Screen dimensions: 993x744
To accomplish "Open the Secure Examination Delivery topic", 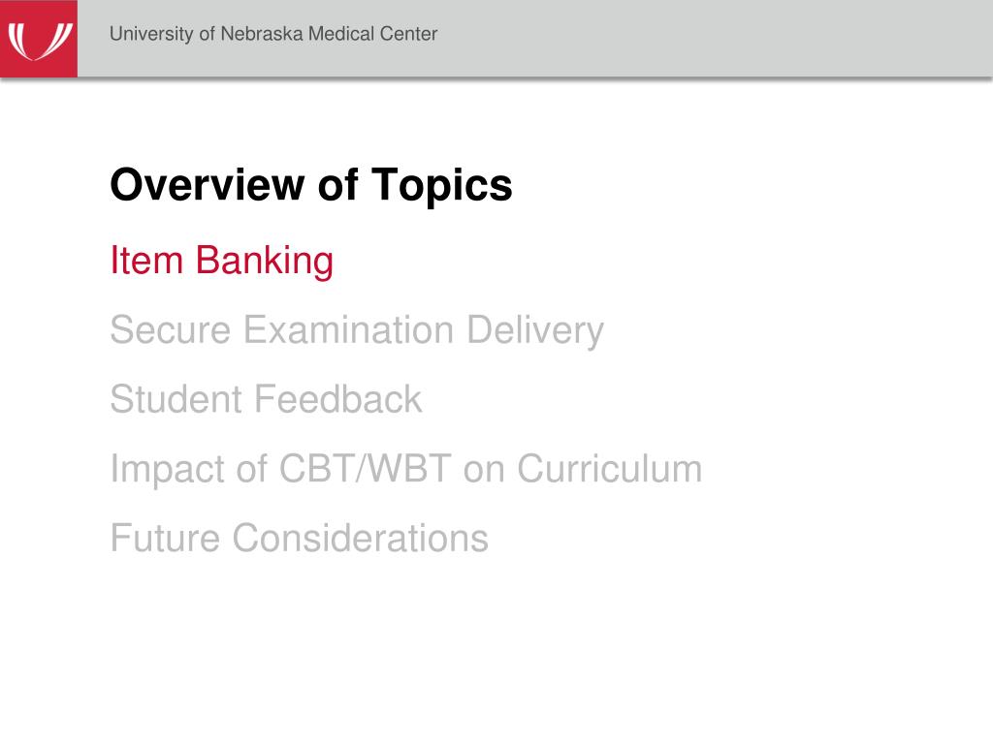I will pyautogui.click(x=357, y=330).
